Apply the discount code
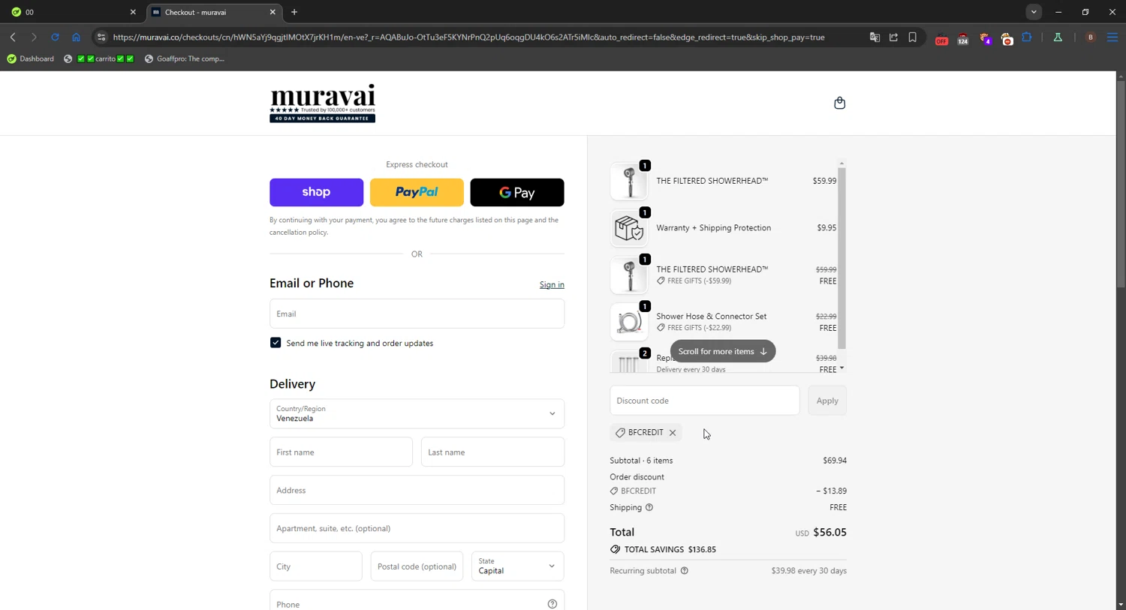This screenshot has height=610, width=1126. point(827,401)
